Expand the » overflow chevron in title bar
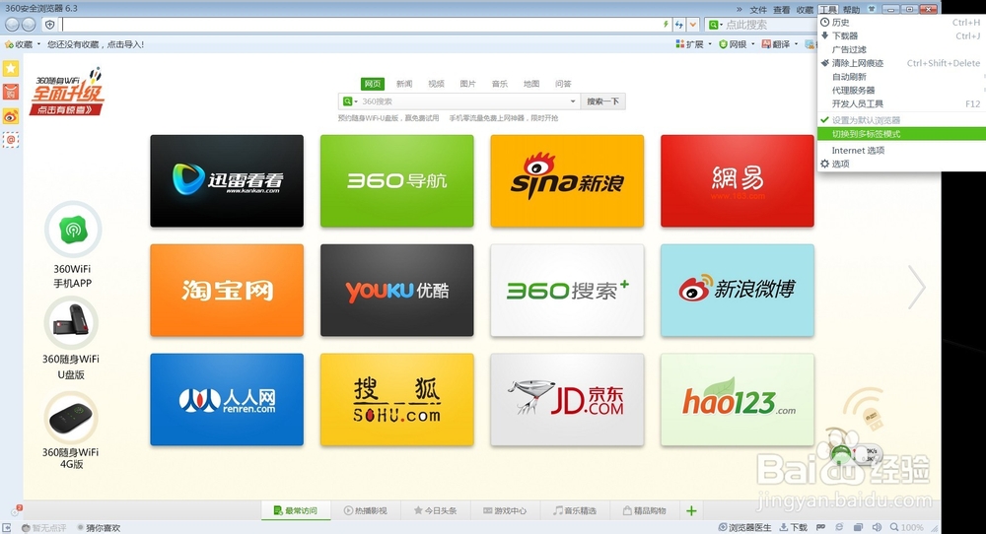The height and width of the screenshot is (534, 986). click(739, 10)
